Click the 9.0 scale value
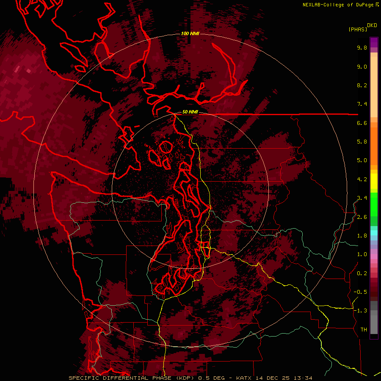This screenshot has width=381, height=381. [x=362, y=66]
